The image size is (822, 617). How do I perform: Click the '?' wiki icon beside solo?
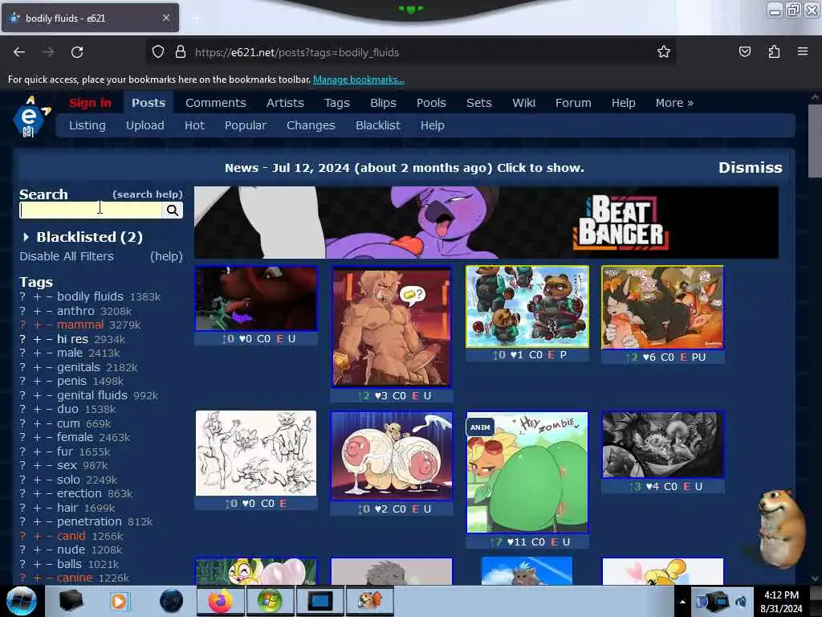22,480
